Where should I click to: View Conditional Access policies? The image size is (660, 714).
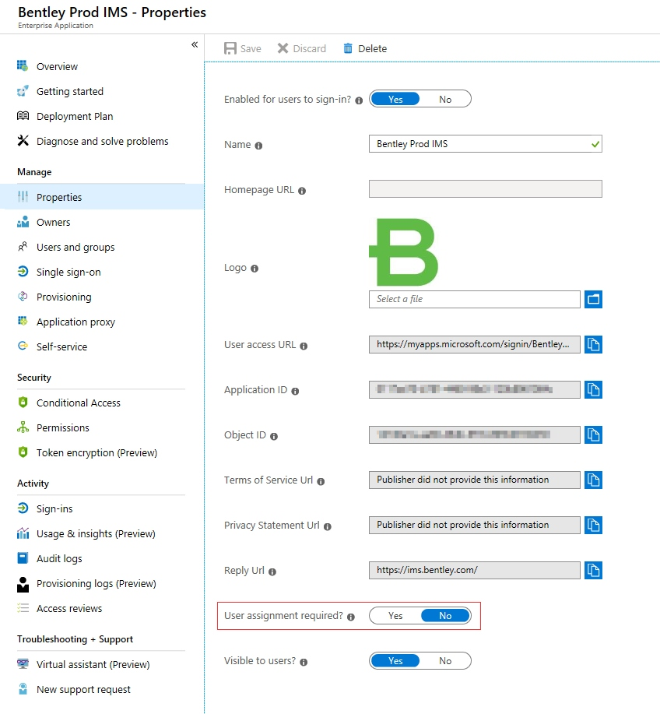tap(78, 403)
